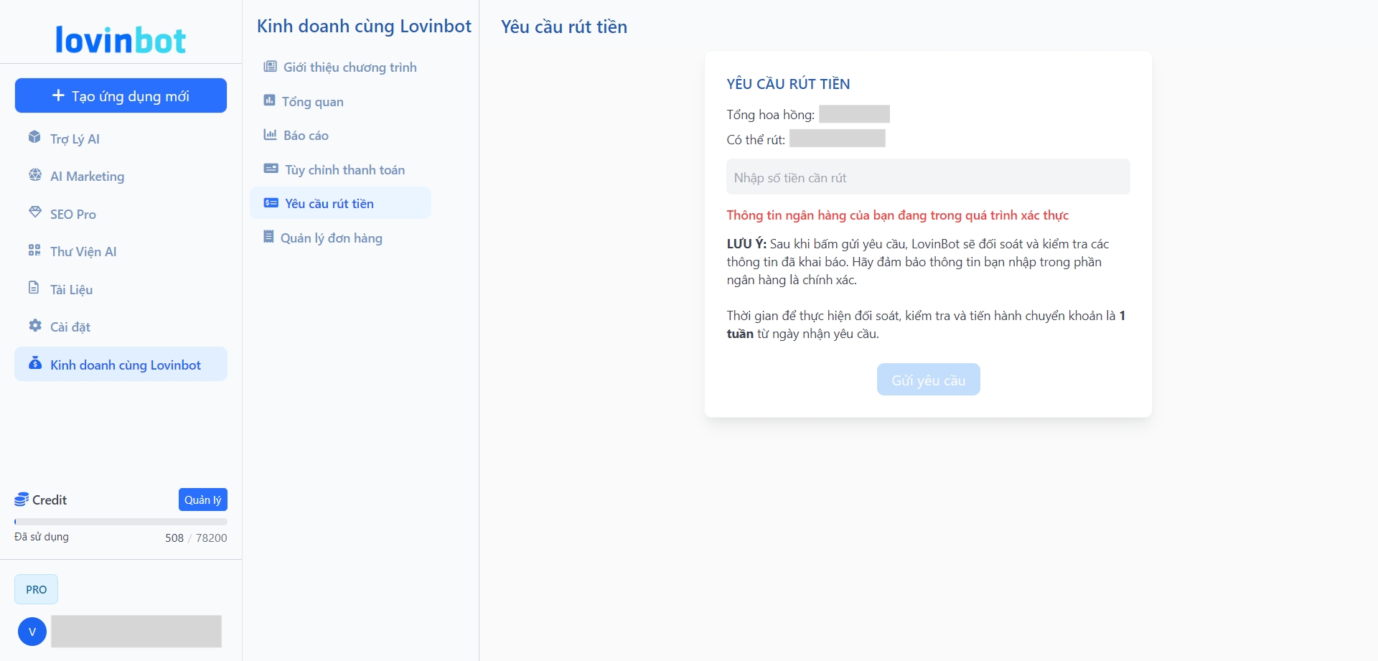Click the document icon for Tài Liệu

[x=34, y=288]
